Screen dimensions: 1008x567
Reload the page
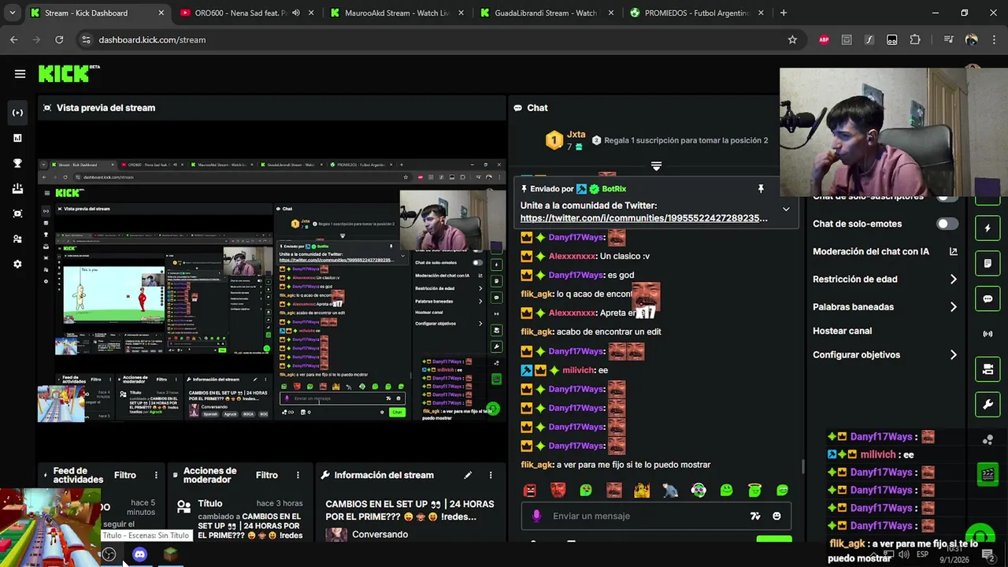pos(59,39)
